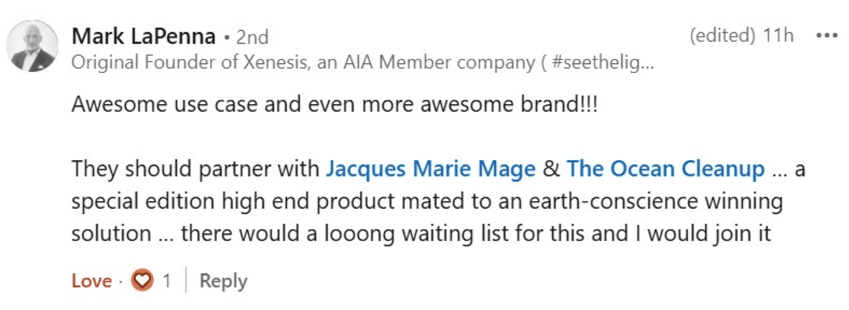View the reaction count of 1
The image size is (849, 310).
[167, 281]
